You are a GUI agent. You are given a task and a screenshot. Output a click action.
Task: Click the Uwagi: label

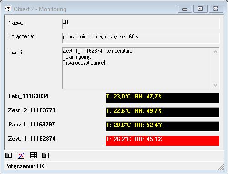[16, 53]
